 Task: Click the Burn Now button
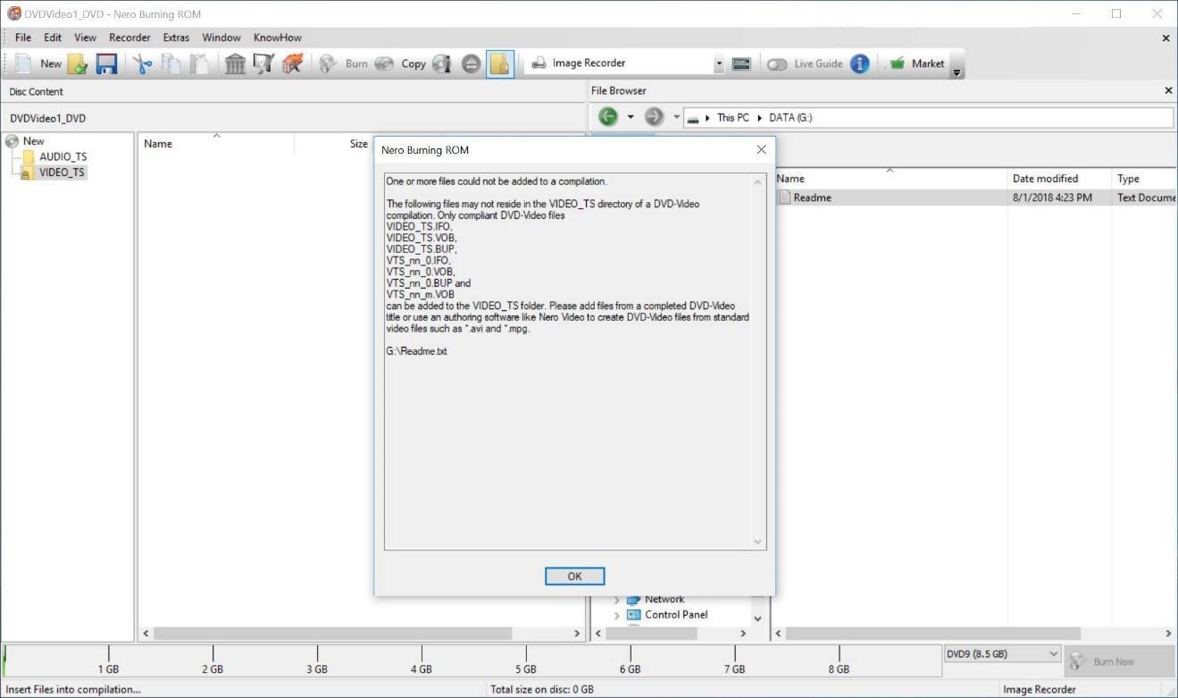tap(1120, 661)
